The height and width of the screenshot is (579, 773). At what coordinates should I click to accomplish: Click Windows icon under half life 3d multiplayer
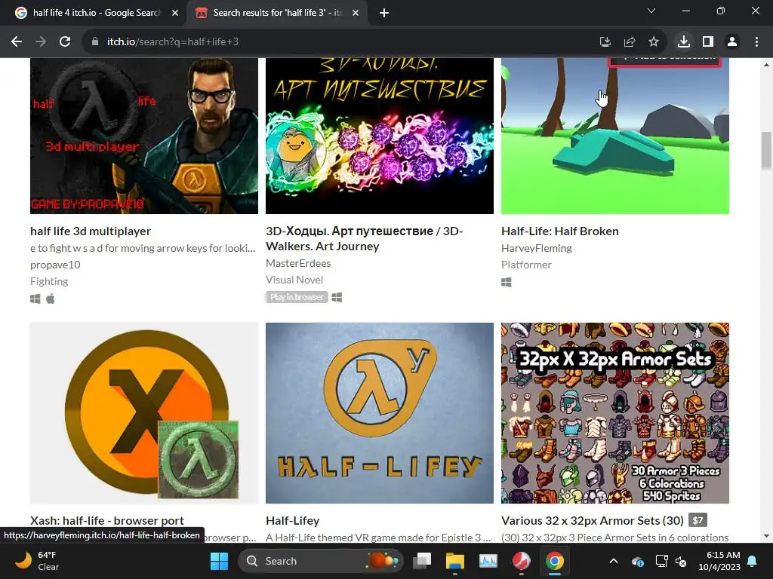(35, 299)
